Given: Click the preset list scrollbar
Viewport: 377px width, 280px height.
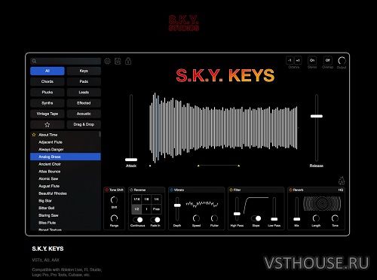Looking at the screenshot, I should 100,135.
